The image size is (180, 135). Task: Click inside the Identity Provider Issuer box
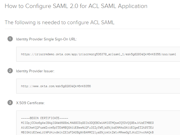[x=98, y=86]
